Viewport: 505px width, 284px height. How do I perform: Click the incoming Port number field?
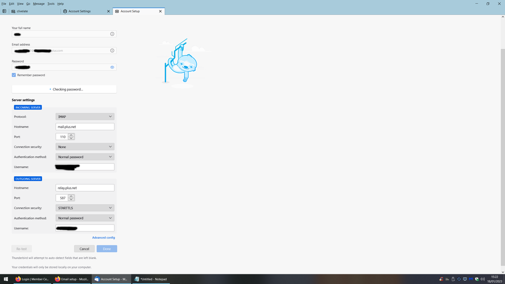(62, 137)
